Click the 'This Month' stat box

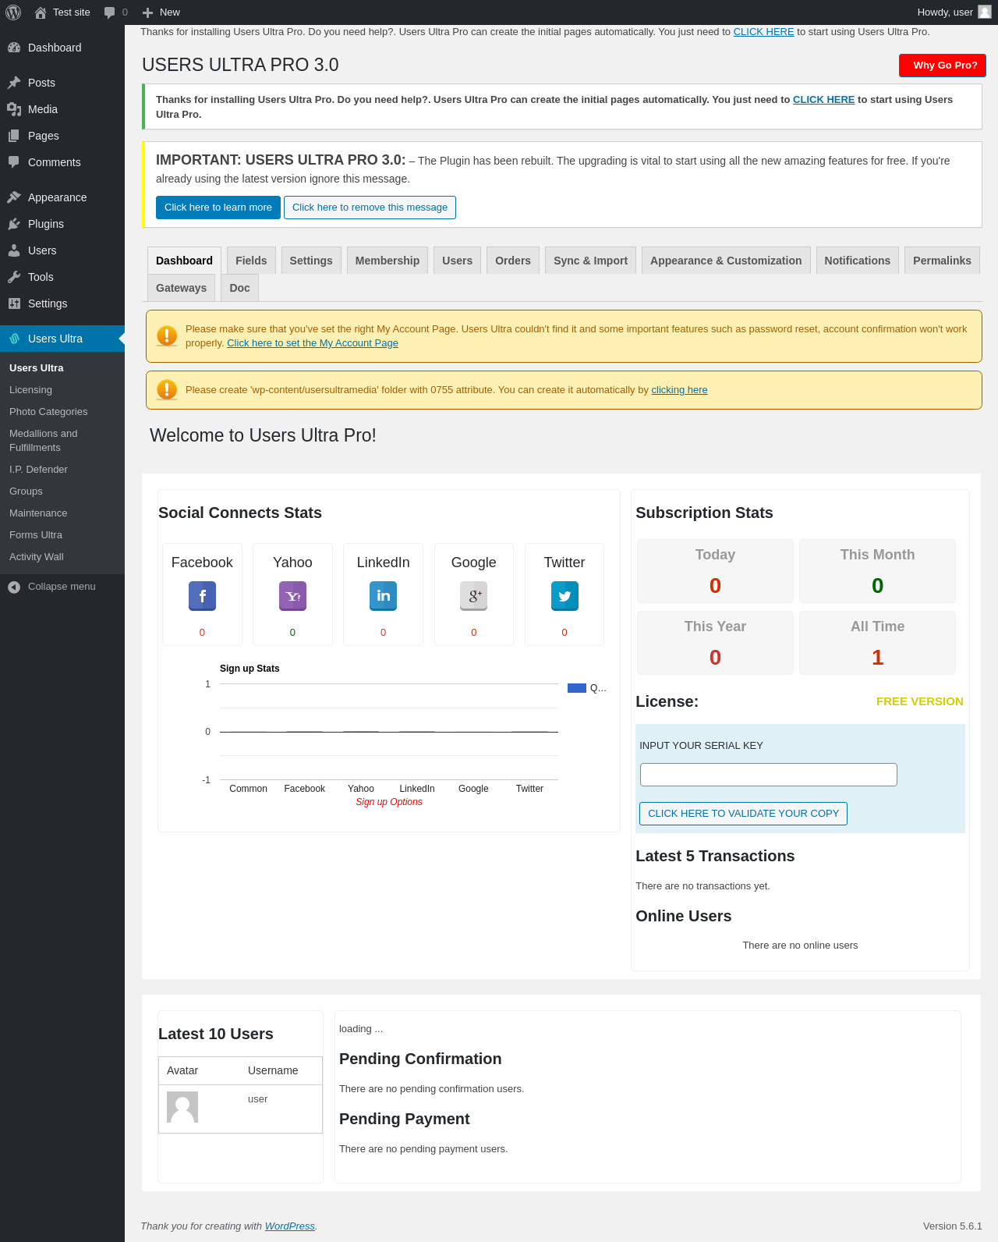coord(877,571)
